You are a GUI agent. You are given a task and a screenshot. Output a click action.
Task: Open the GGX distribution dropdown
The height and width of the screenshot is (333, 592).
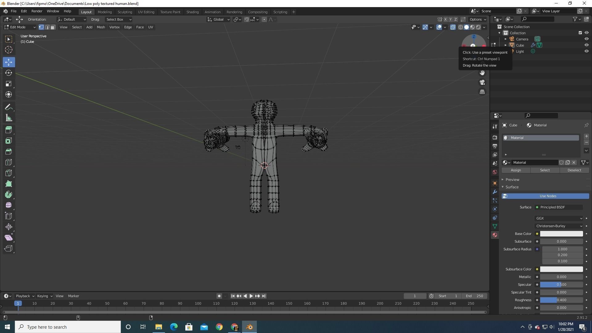(x=559, y=218)
